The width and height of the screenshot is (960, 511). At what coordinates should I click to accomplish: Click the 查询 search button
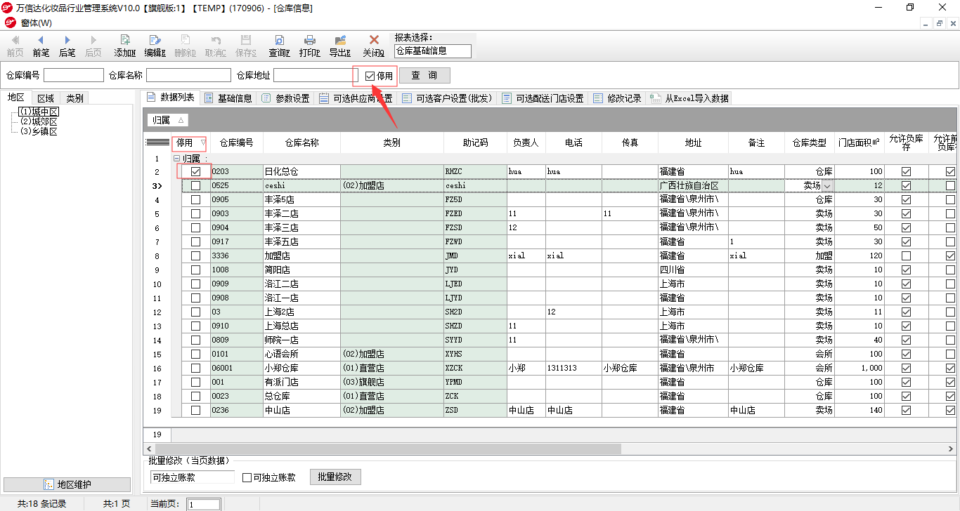tap(424, 75)
